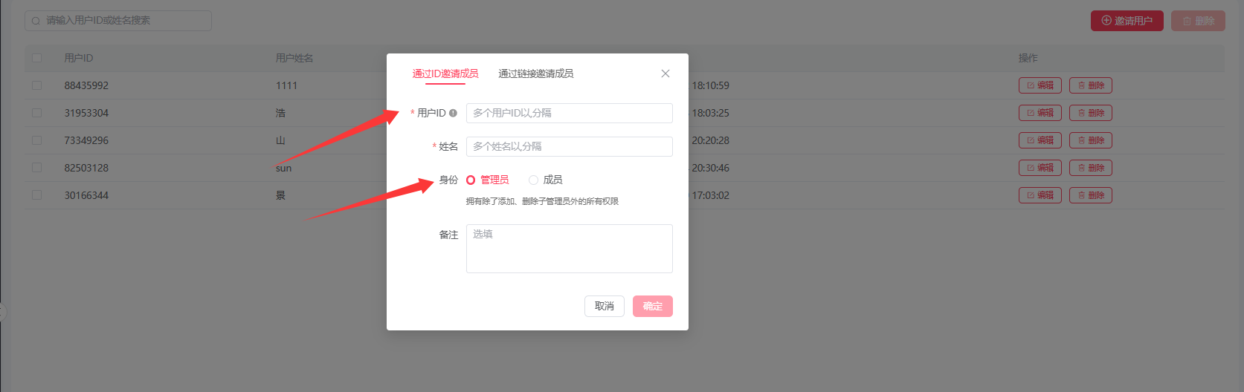
Task: Click 编辑 for user 88435992
Action: coord(1040,85)
